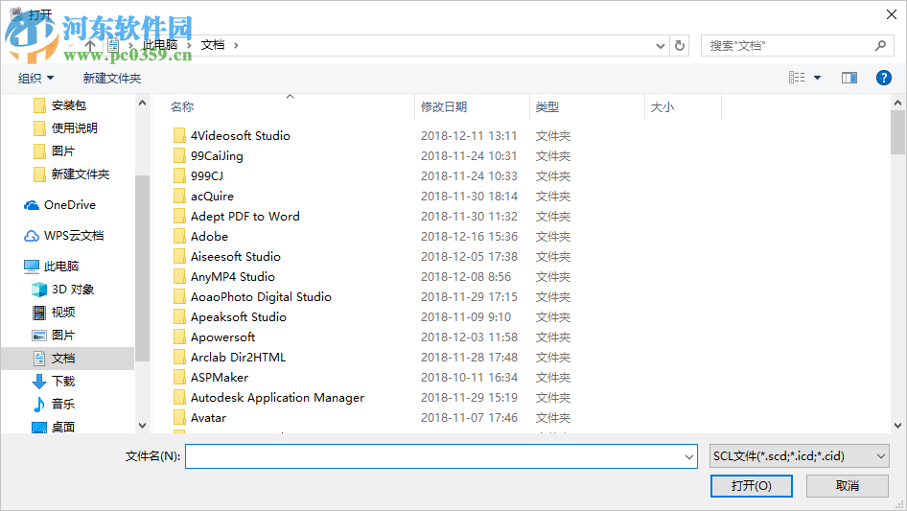Click folder icon beside Adobe
907x511 pixels.
(x=179, y=236)
